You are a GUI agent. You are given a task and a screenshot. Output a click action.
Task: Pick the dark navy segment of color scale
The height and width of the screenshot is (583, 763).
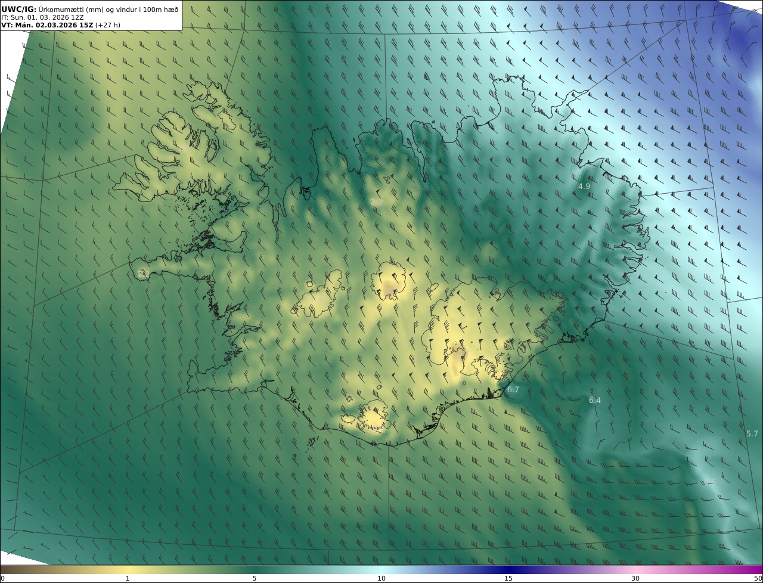tap(508, 569)
